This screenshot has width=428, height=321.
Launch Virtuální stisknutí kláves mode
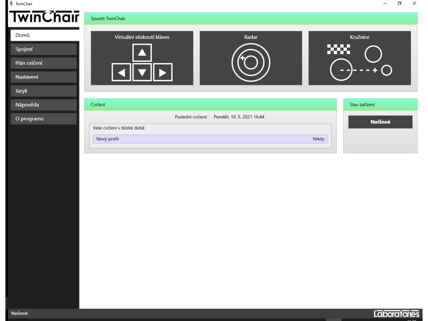click(x=142, y=58)
